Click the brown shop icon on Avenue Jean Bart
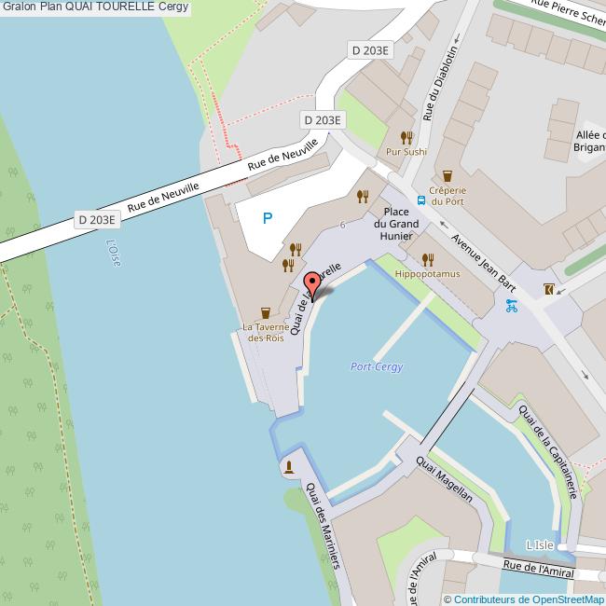The image size is (606, 606). (549, 289)
